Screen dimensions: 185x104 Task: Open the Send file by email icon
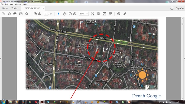(21, 14)
